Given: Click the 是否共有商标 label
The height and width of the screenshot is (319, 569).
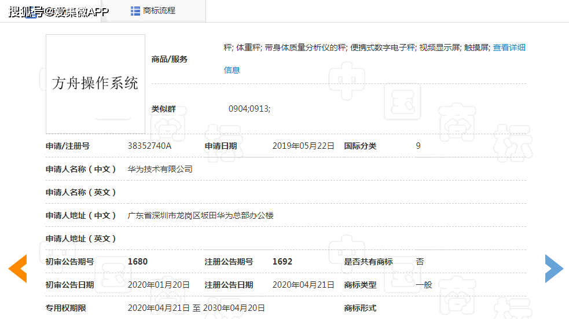Looking at the screenshot, I should pyautogui.click(x=368, y=262).
